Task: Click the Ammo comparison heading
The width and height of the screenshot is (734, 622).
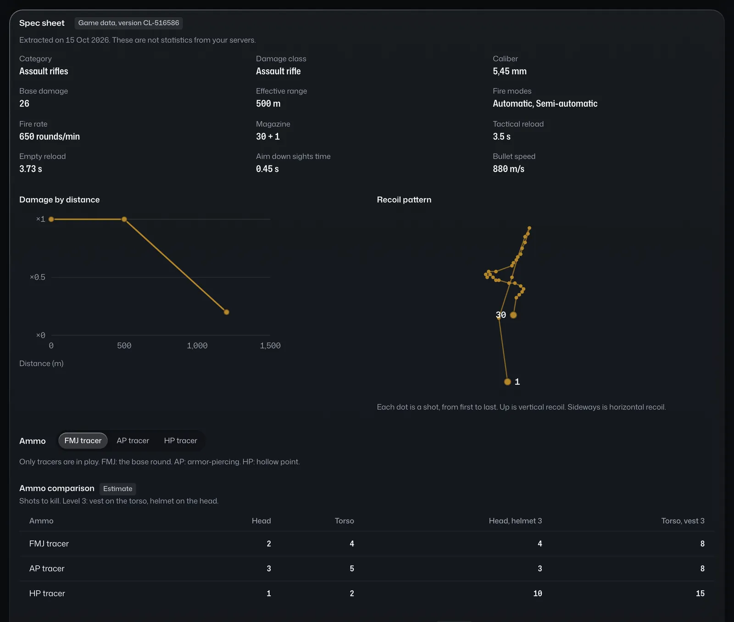Action: [57, 488]
